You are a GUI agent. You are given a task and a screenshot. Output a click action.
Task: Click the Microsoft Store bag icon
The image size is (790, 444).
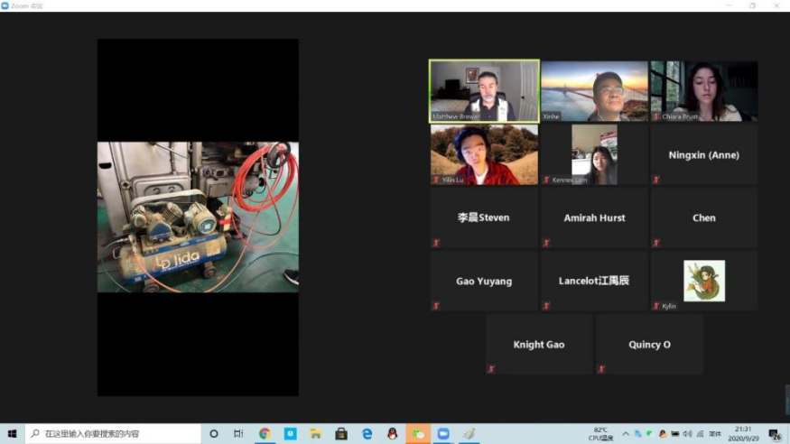coord(341,434)
